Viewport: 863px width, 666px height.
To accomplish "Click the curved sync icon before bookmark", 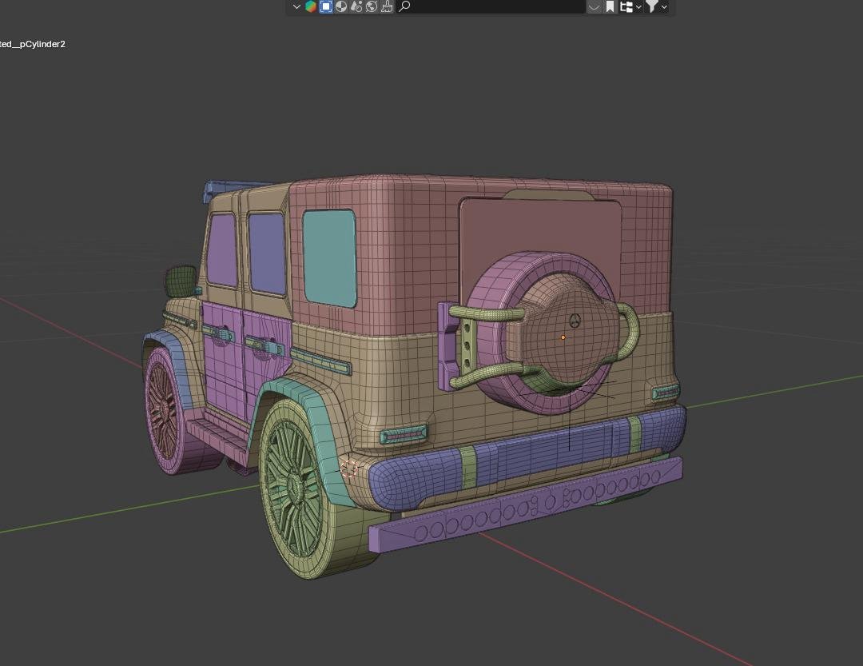I will point(594,6).
